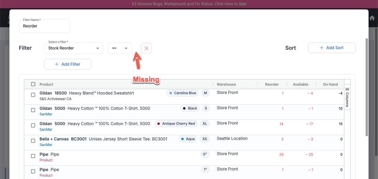The height and width of the screenshot is (179, 378).
Task: Open the Stock Reorder filter dropdown
Action: (x=74, y=48)
